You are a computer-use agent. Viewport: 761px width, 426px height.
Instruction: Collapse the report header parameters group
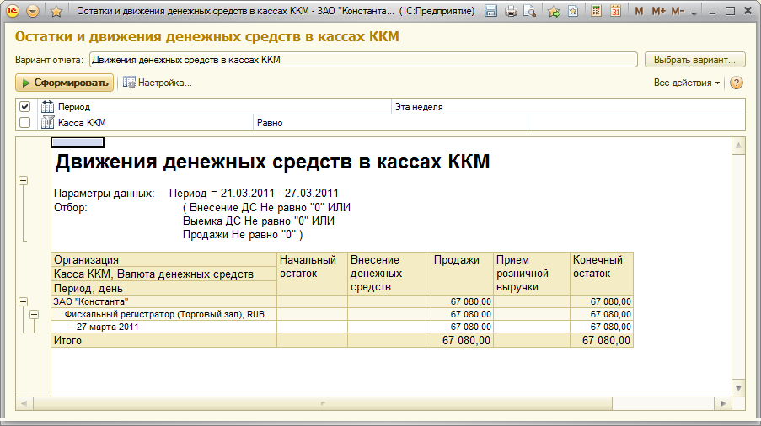tap(23, 180)
